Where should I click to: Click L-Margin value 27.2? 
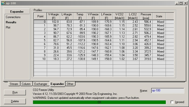click(x=67, y=59)
